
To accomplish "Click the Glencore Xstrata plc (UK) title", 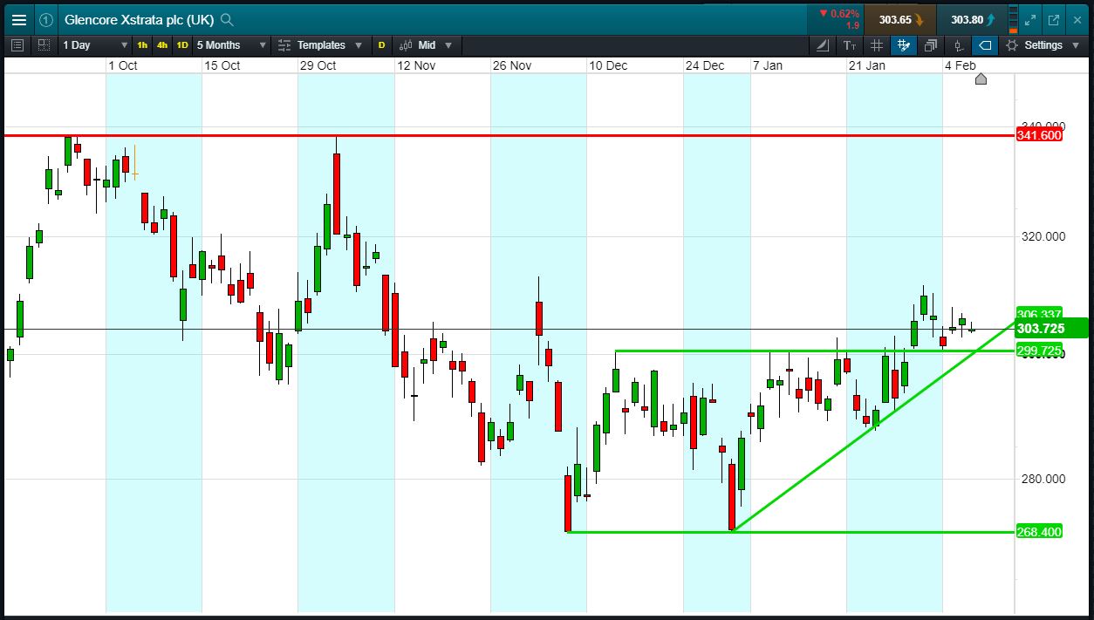I will pos(139,19).
